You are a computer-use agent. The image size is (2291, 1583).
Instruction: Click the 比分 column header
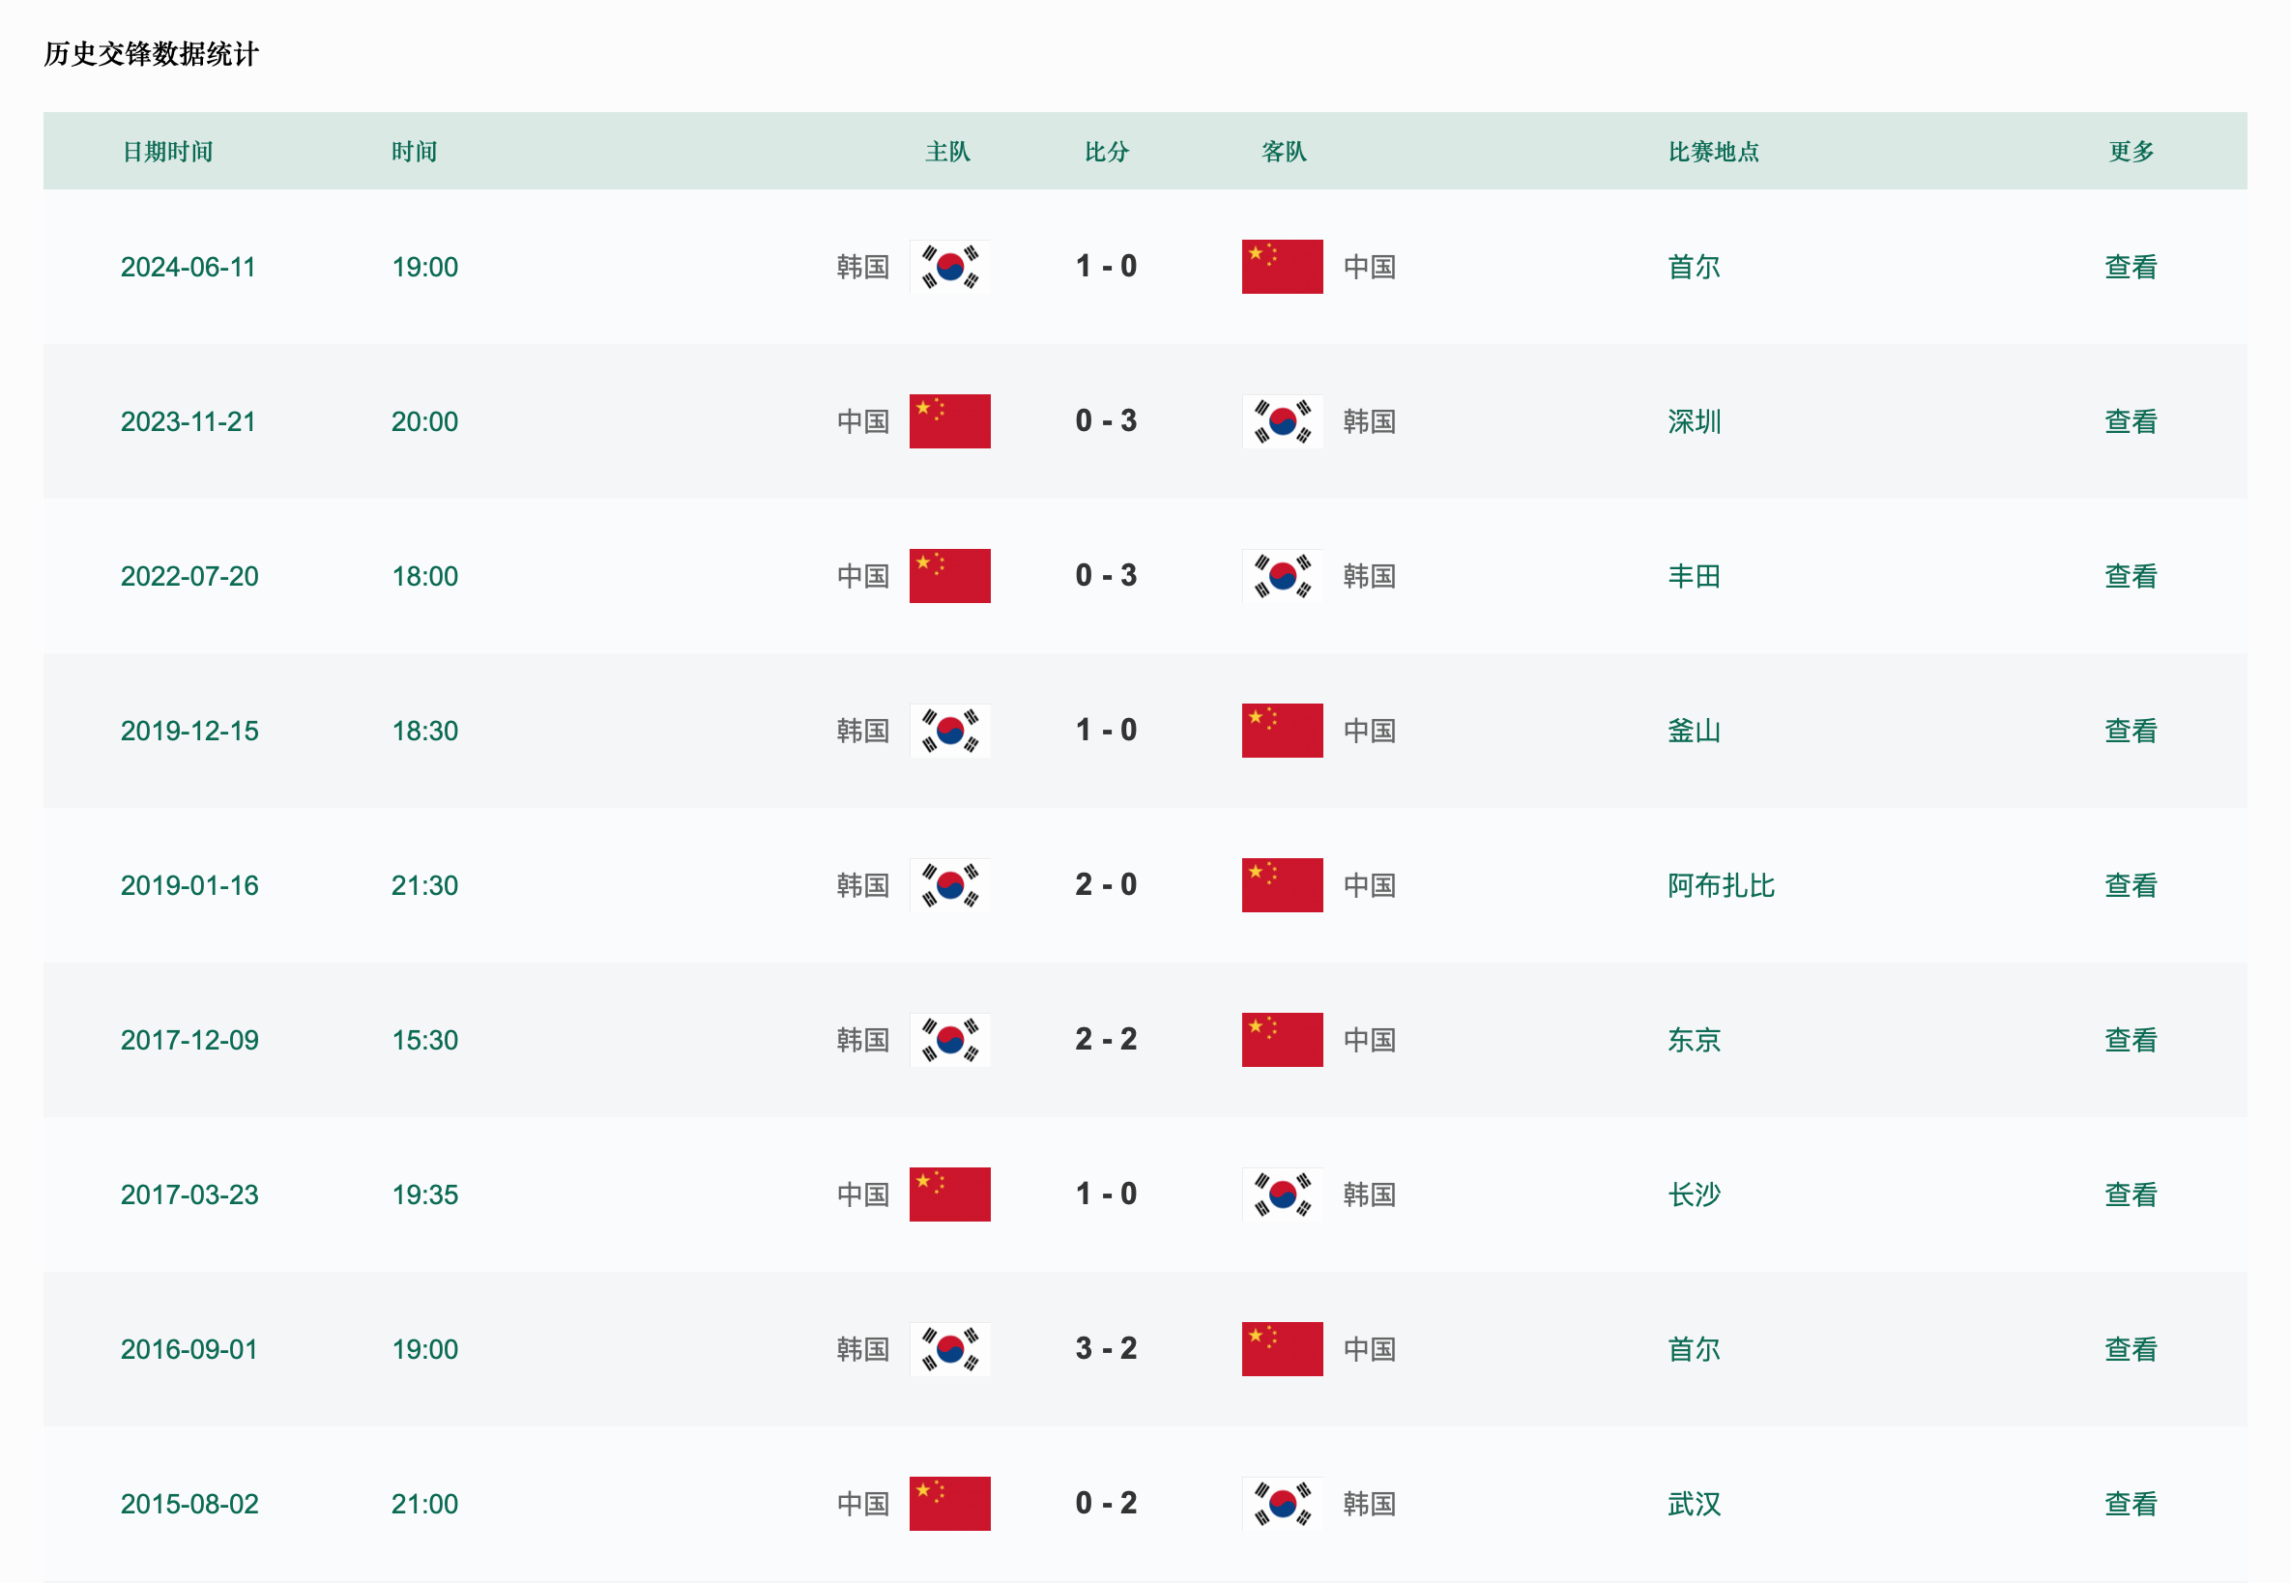[1106, 152]
